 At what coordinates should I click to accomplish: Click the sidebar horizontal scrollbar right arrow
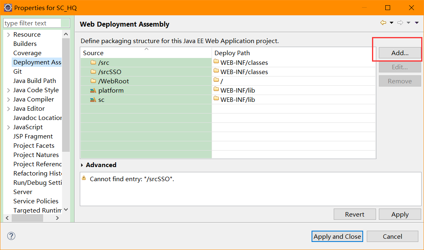(57, 218)
